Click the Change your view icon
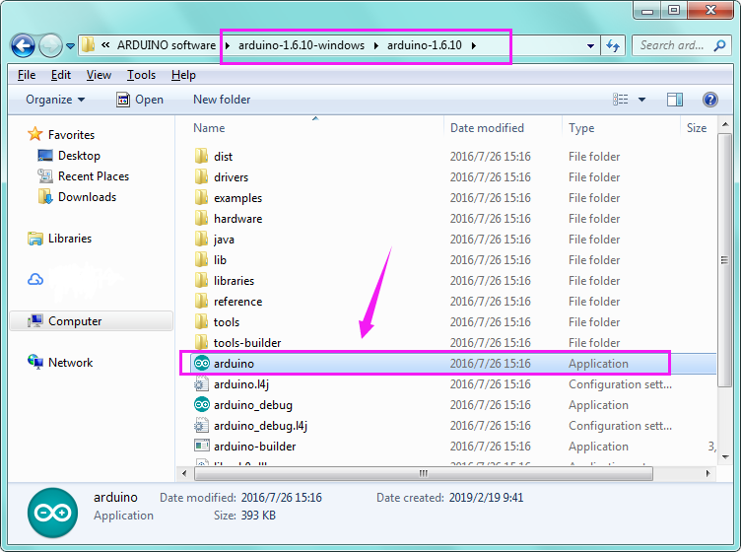The height and width of the screenshot is (552, 741). coord(621,100)
